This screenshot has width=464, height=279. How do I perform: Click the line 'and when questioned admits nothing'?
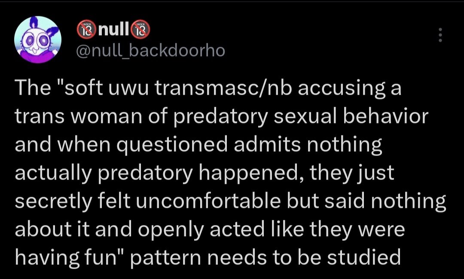198,145
